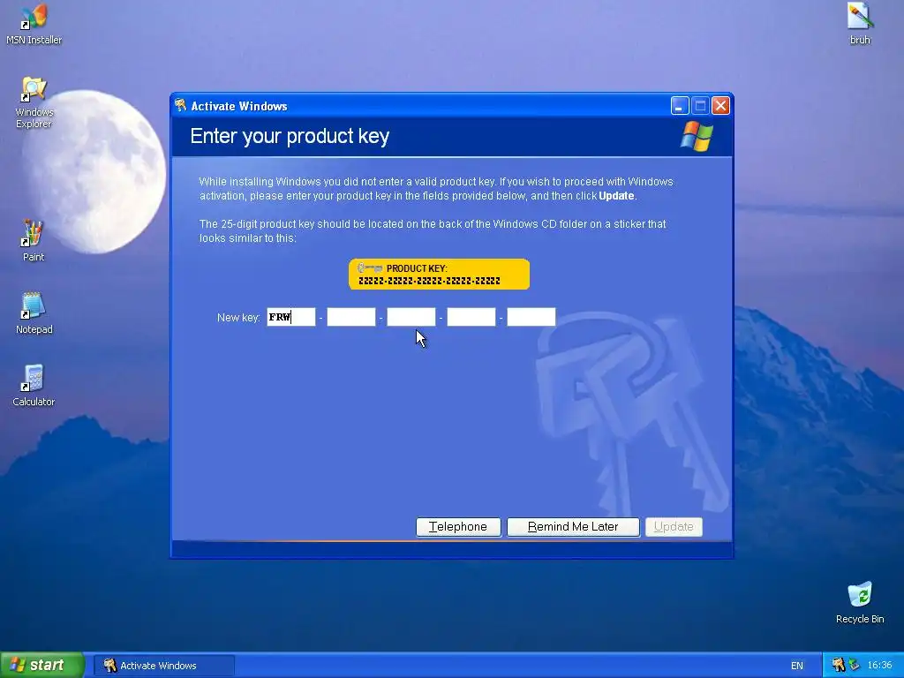Click the 'New key:' label
The height and width of the screenshot is (678, 904).
238,318
